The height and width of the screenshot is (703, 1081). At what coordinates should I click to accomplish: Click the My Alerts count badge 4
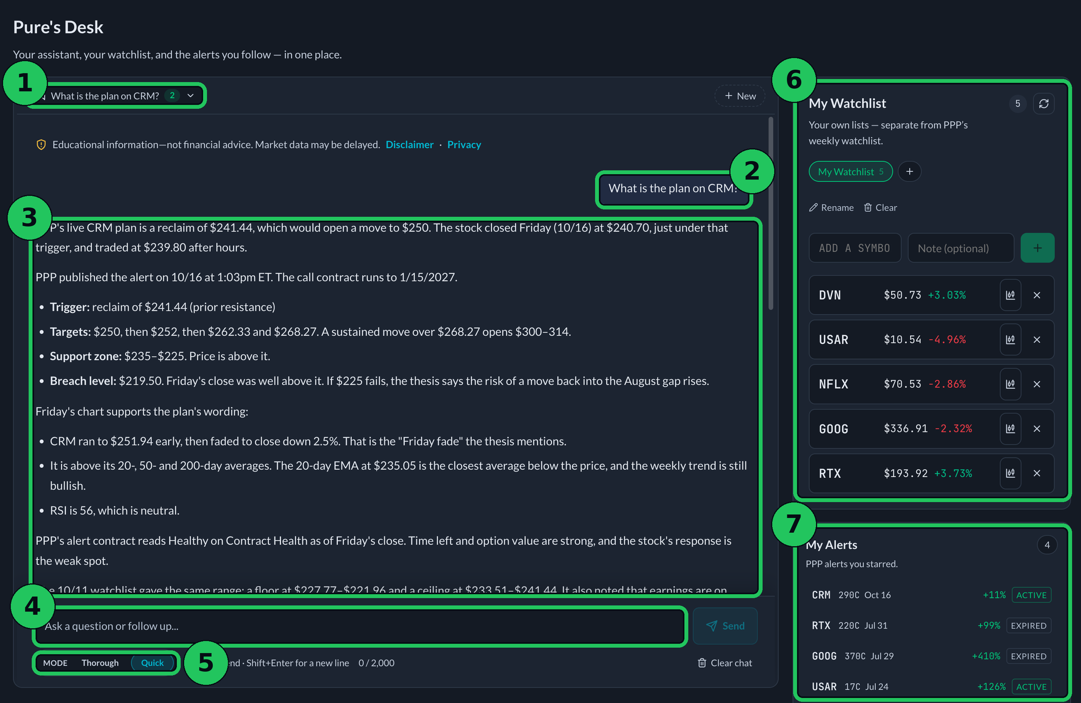click(1047, 545)
